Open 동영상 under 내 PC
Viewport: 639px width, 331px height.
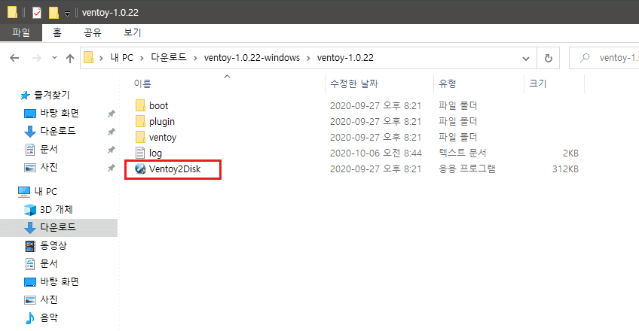click(x=53, y=245)
